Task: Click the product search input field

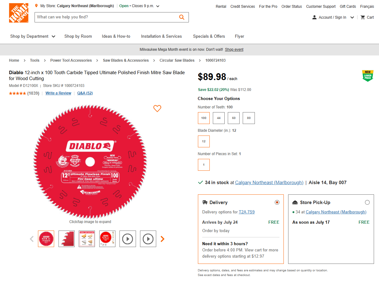Action: 106,17
